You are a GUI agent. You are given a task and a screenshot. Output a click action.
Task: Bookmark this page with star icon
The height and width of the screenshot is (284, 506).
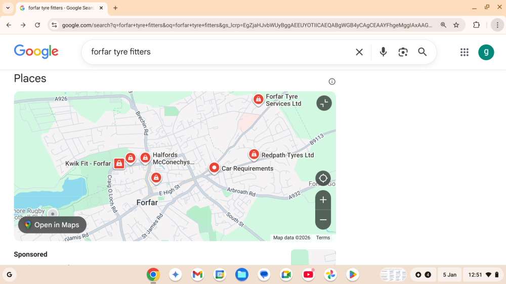point(456,25)
